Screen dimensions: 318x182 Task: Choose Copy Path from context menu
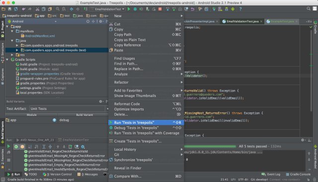(x=146, y=35)
